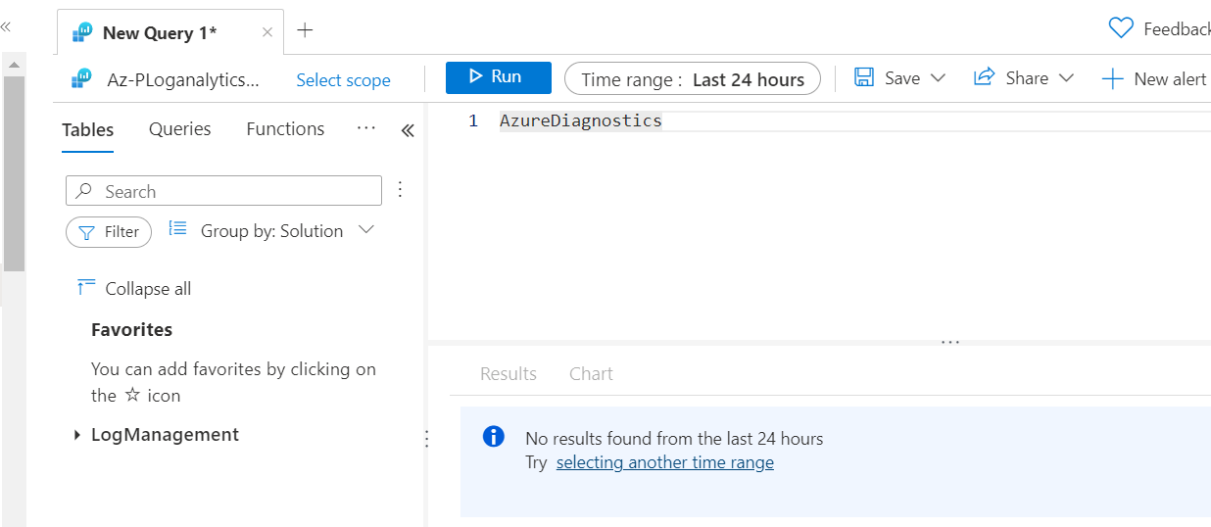Click the Group by list icon

(177, 228)
